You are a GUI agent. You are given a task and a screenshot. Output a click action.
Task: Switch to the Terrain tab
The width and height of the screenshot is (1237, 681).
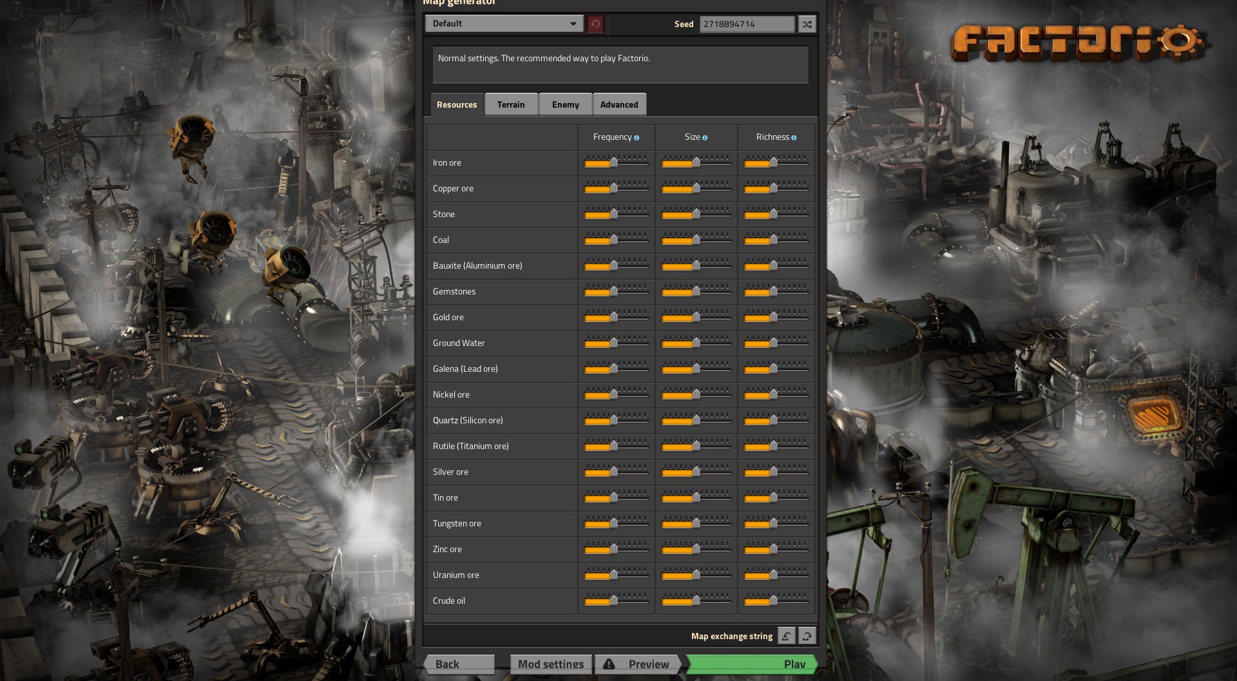511,104
